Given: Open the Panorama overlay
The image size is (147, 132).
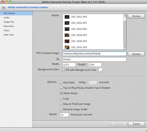Looking at the screenshot, I should [x=16, y=26].
